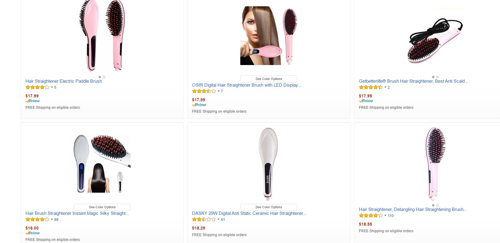Expand rating dropdown arrow next to 41 reviews

pos(218,220)
